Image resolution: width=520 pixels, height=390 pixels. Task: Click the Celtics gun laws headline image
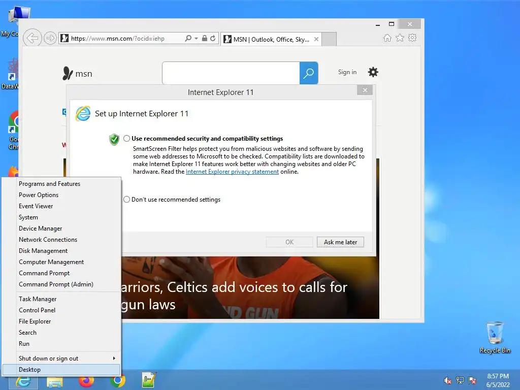250,287
